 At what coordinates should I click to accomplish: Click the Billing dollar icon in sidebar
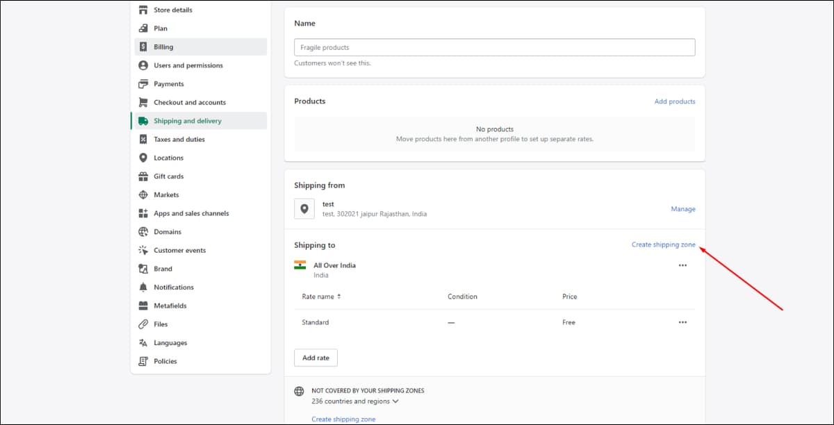143,47
